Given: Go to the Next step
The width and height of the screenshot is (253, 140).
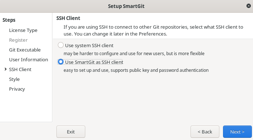Looking at the screenshot, I should tap(237, 132).
